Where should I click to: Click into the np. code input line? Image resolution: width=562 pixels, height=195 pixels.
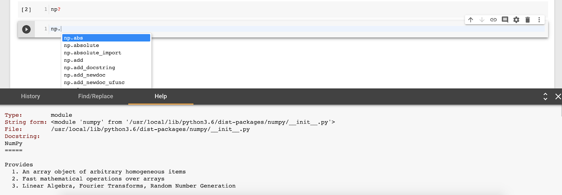click(297, 29)
